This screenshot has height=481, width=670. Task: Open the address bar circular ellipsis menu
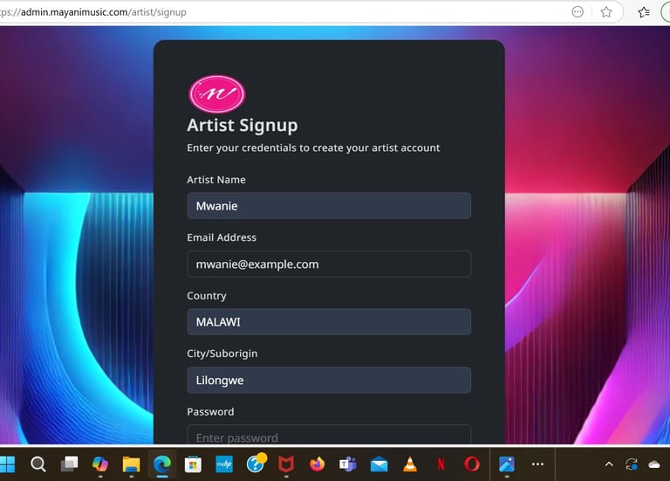(578, 12)
